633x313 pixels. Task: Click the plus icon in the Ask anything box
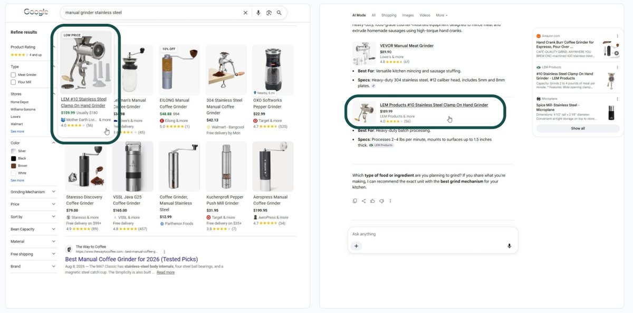356,246
